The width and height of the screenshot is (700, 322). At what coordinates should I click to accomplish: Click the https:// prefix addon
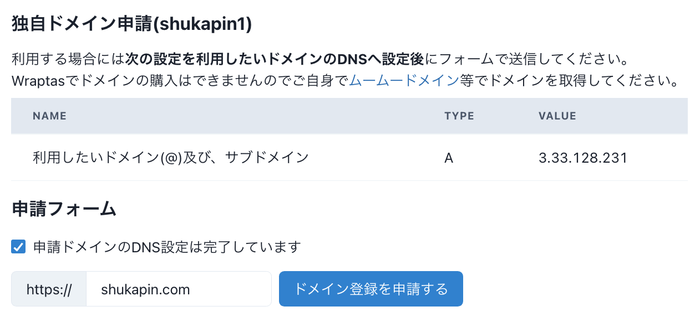(x=49, y=289)
